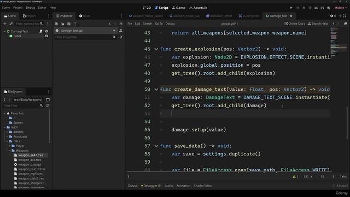Open the Debugger (9) bottom panel
Viewport: 350px width, 197px height.
pos(151,186)
